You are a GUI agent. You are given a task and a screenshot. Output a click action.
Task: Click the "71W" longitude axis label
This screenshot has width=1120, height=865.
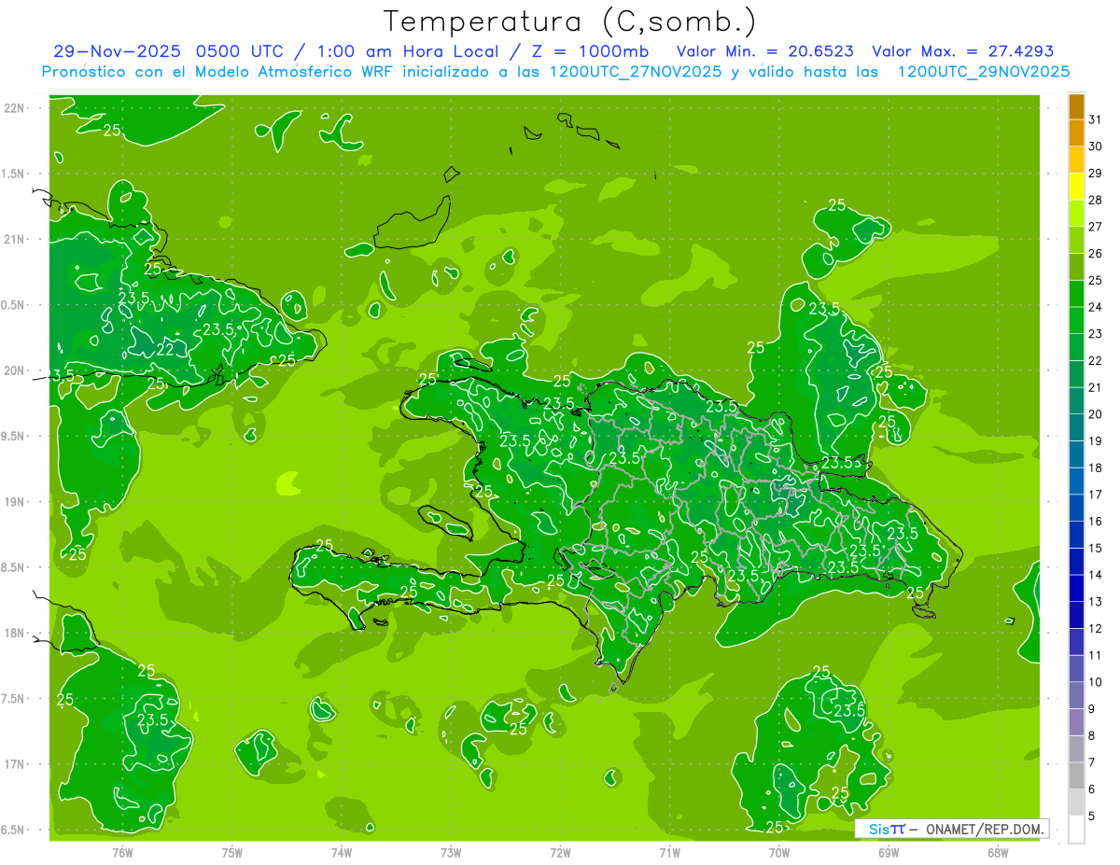[669, 852]
